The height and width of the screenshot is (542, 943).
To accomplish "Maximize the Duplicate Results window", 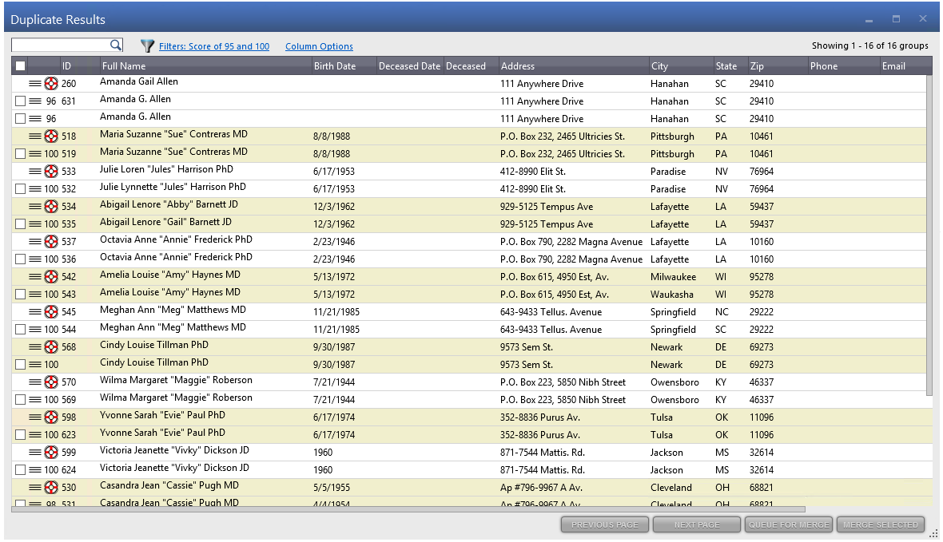I will tap(896, 18).
